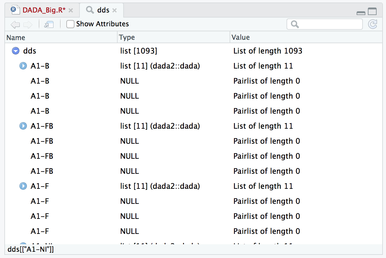Expand the A1-F list entry
The width and height of the screenshot is (386, 258).
tap(23, 186)
